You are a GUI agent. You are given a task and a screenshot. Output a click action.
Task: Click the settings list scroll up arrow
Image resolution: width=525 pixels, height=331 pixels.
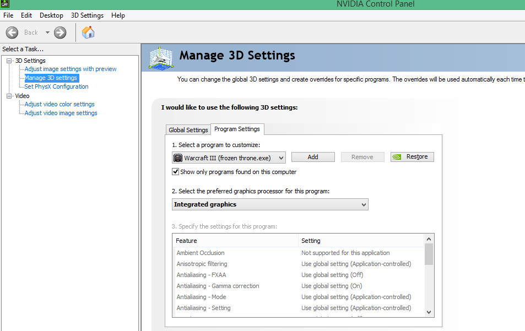tap(429, 239)
